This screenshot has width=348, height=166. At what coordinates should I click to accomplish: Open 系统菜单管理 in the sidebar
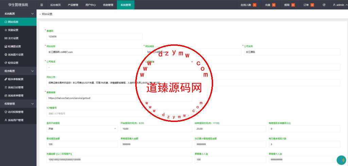[18, 96]
